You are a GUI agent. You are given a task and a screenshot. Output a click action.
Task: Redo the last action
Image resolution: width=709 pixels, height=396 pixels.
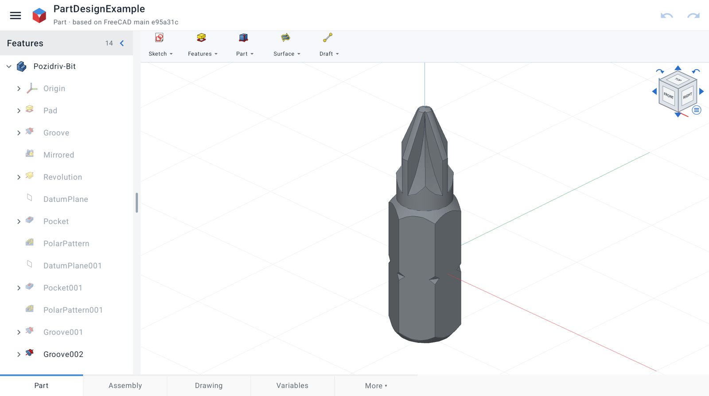click(693, 16)
